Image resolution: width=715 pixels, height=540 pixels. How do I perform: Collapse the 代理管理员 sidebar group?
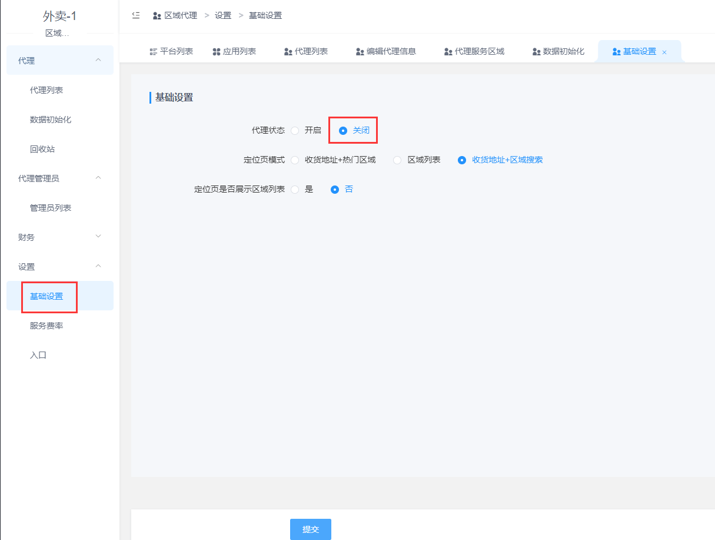[60, 178]
